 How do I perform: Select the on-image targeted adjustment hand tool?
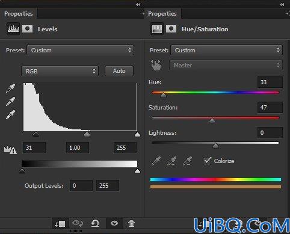[156, 65]
